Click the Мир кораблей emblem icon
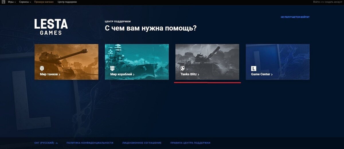 [112, 69]
